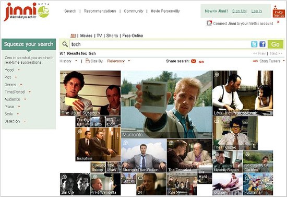This screenshot has width=287, height=197.
Task: Email this search via envelope icon
Action: coord(194,61)
